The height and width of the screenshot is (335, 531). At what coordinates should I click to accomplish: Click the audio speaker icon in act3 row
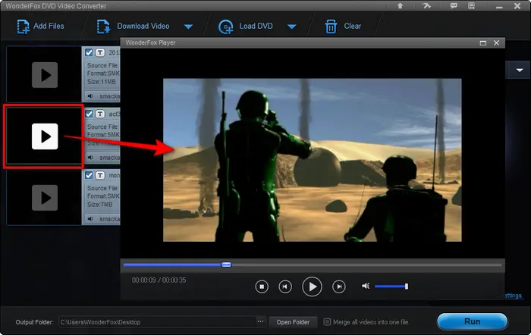90,158
